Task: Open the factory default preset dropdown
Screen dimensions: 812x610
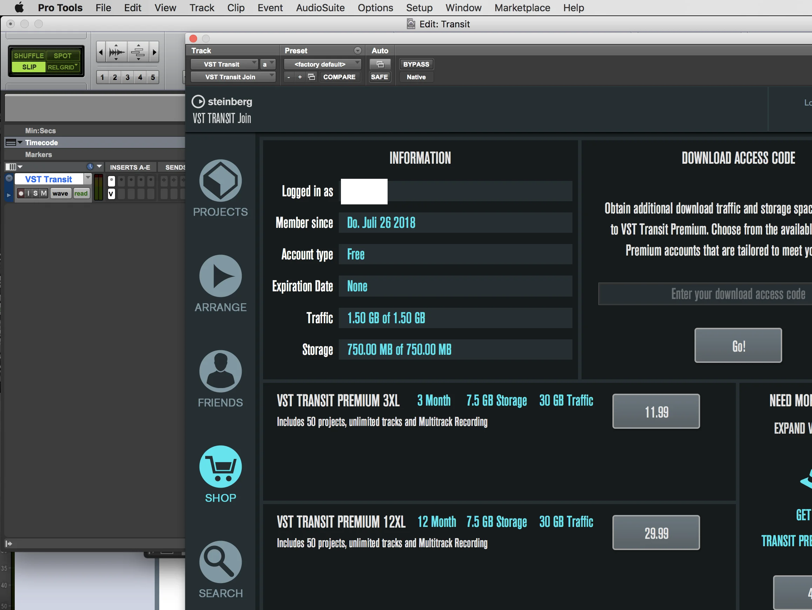Action: (323, 64)
